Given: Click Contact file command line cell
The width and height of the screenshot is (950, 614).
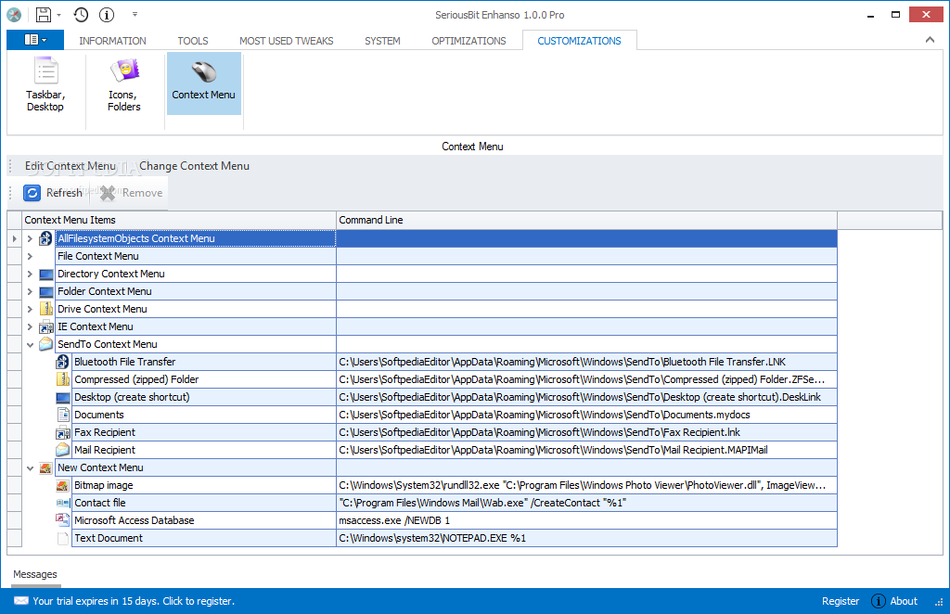Looking at the screenshot, I should click(586, 503).
